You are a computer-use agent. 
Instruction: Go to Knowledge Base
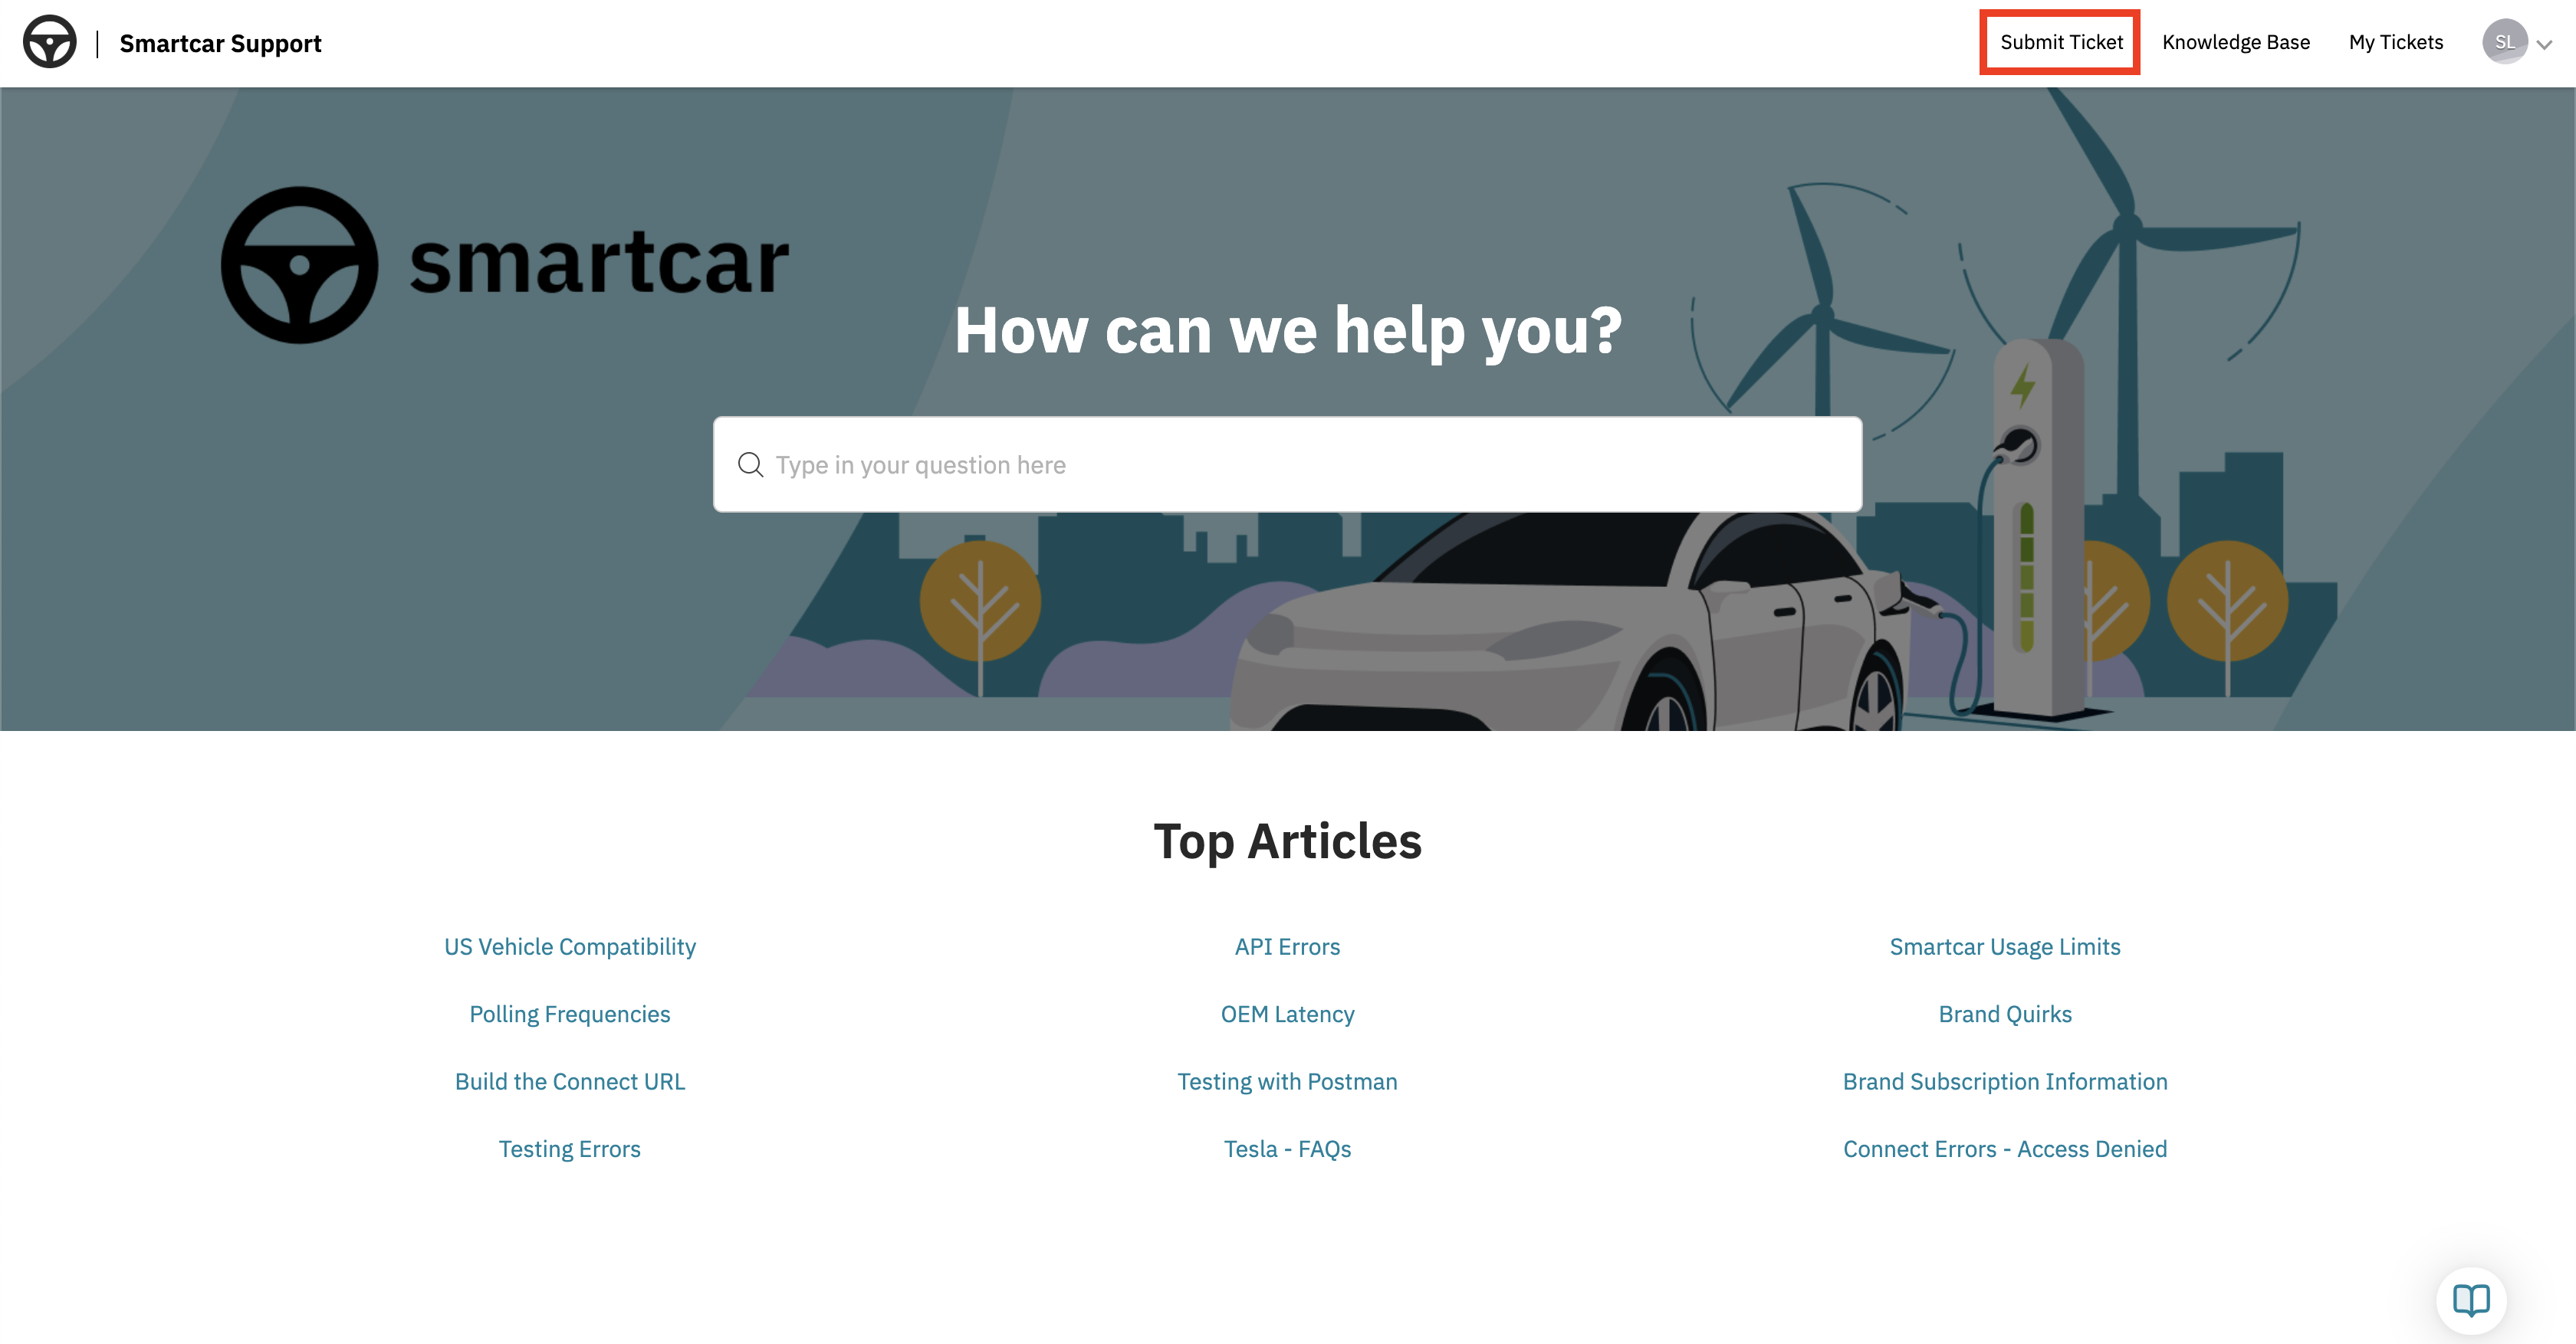(2236, 42)
